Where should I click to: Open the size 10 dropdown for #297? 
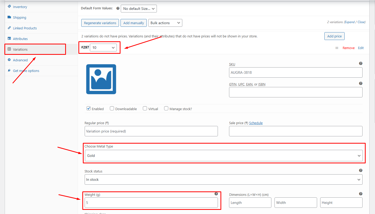103,48
